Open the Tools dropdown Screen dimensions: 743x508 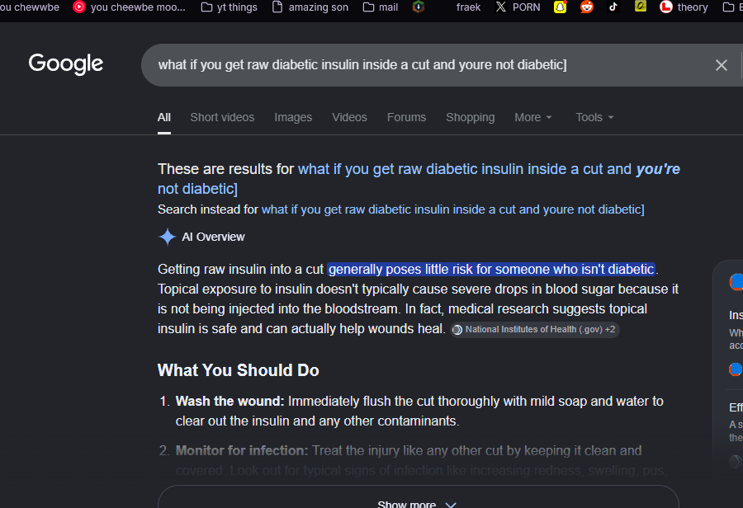(x=594, y=117)
